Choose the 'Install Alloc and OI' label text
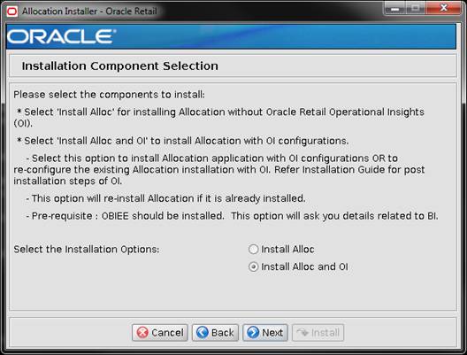Screen dimensions: 467x355 click(304, 266)
